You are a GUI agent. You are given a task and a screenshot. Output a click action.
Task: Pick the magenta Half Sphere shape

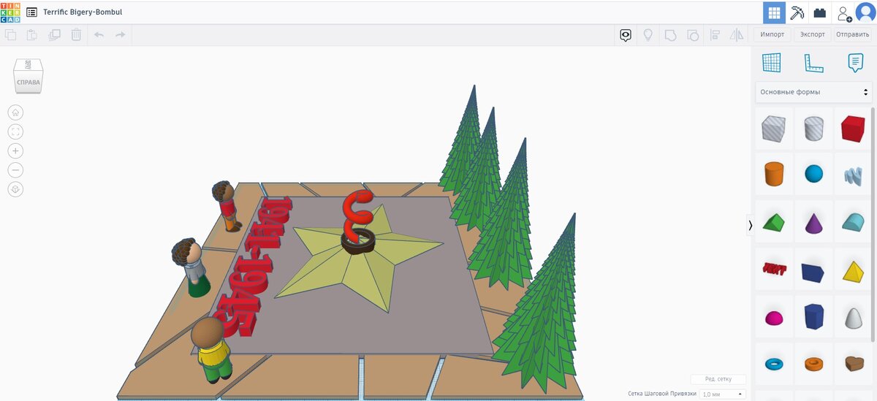pos(773,317)
